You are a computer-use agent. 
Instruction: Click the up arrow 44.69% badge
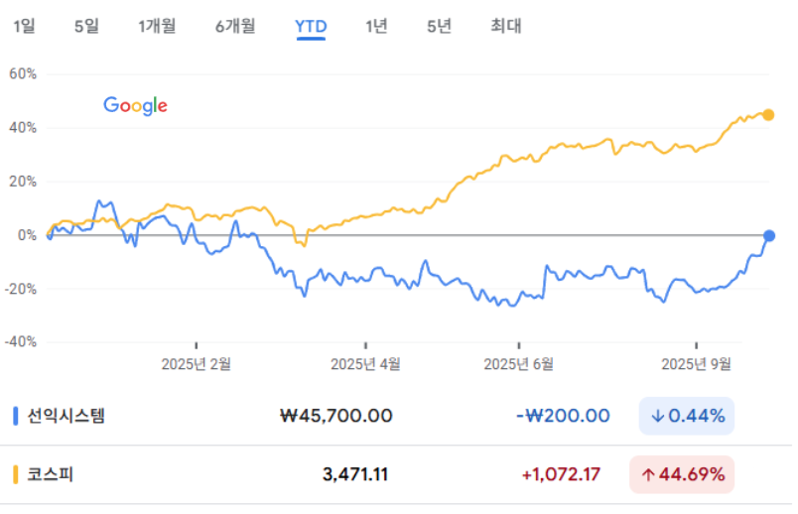tap(682, 474)
